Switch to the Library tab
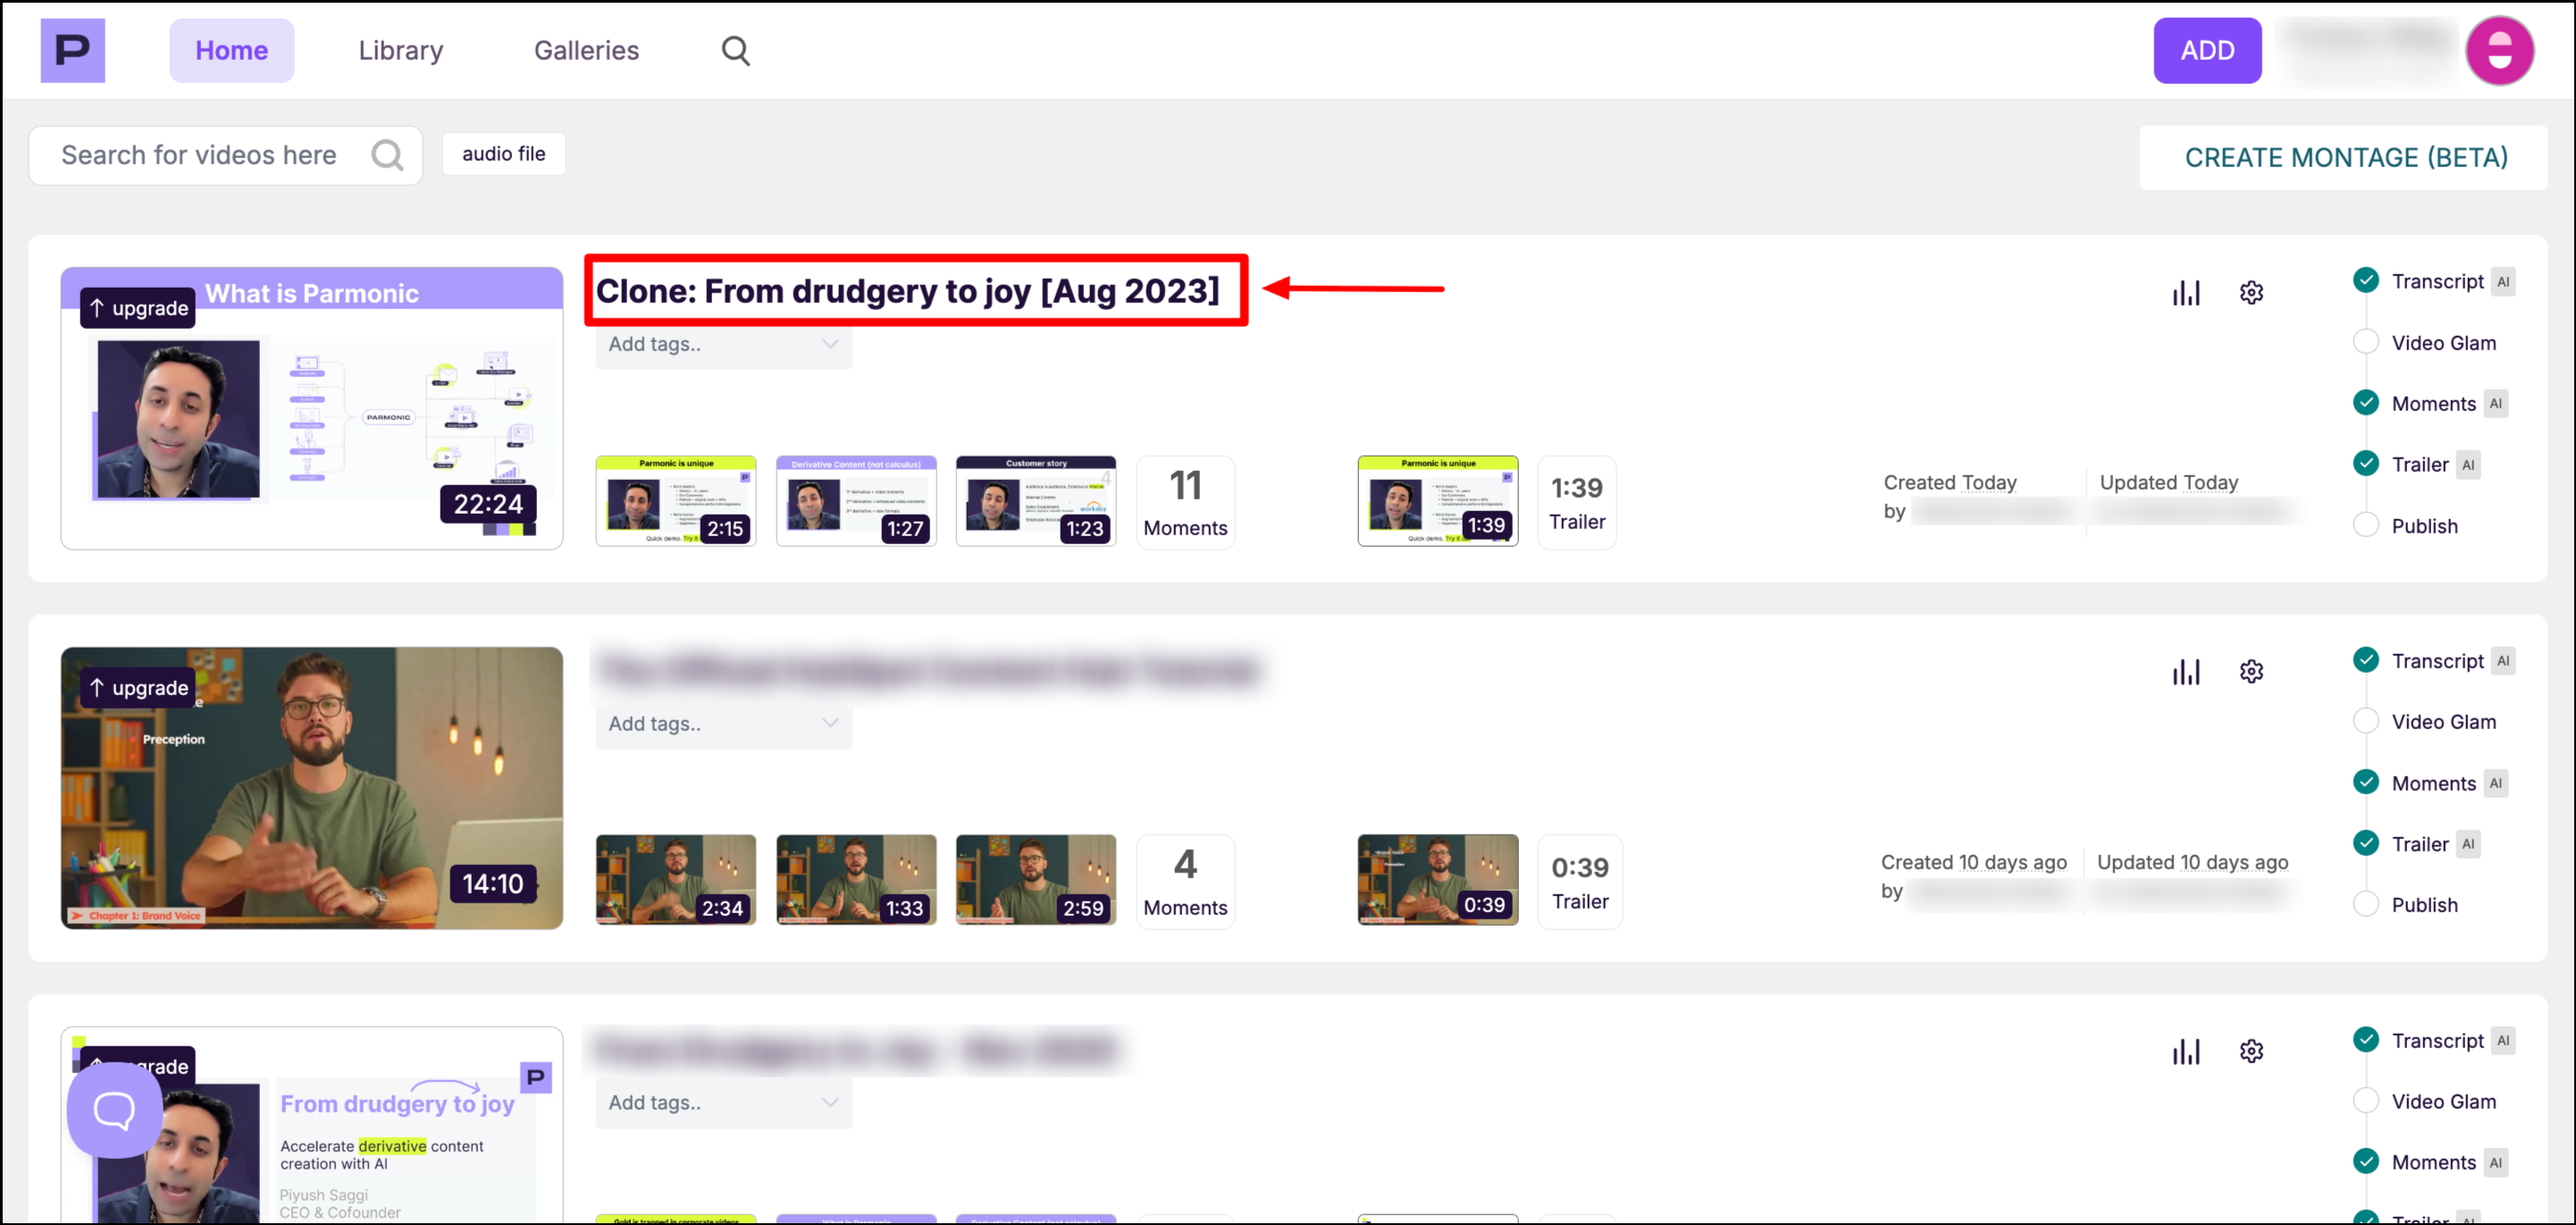Image resolution: width=2576 pixels, height=1225 pixels. pyautogui.click(x=400, y=50)
